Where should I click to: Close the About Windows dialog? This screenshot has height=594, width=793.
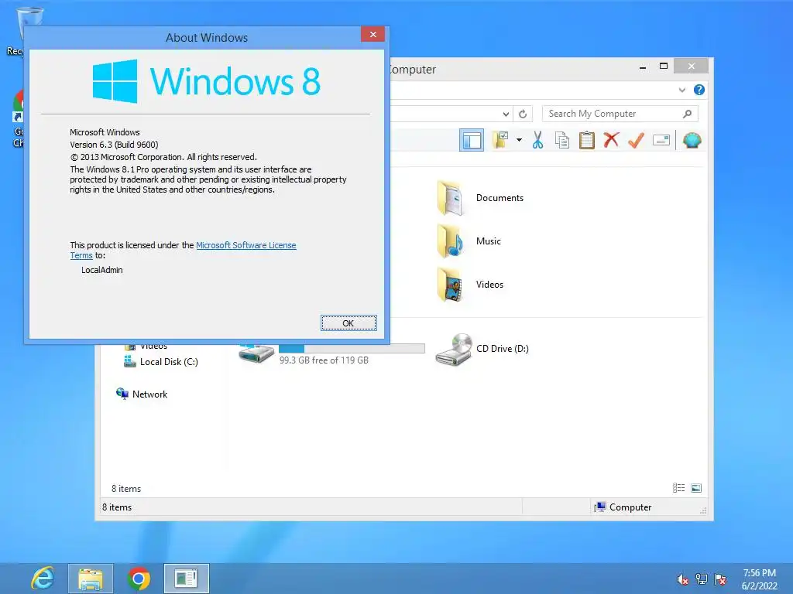372,34
